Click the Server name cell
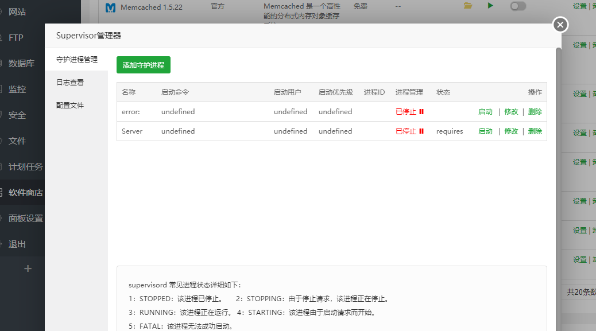The image size is (596, 331). click(x=132, y=131)
